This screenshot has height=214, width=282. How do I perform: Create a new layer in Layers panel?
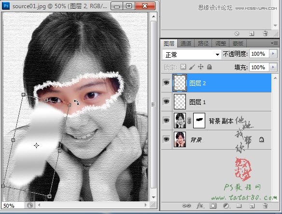coord(252,206)
